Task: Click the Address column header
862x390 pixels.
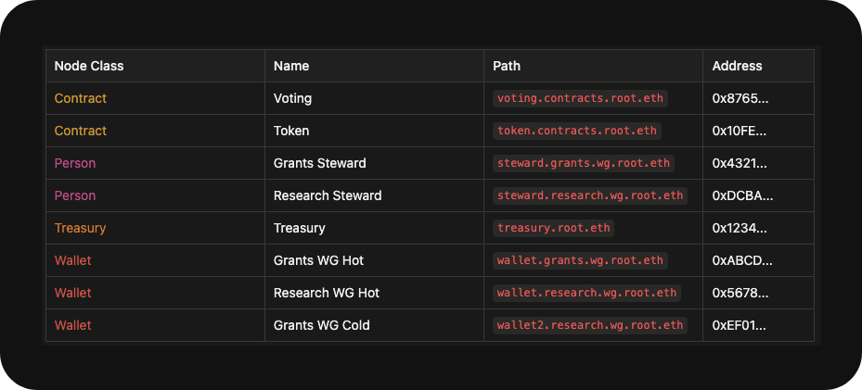Action: (737, 66)
